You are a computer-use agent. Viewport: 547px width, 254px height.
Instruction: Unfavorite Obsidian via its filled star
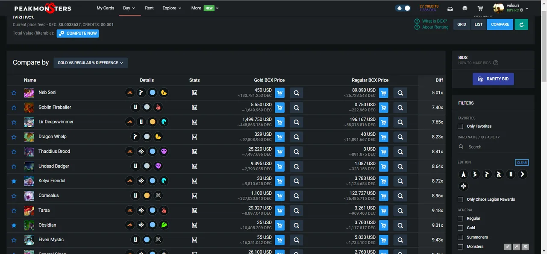[14, 225]
